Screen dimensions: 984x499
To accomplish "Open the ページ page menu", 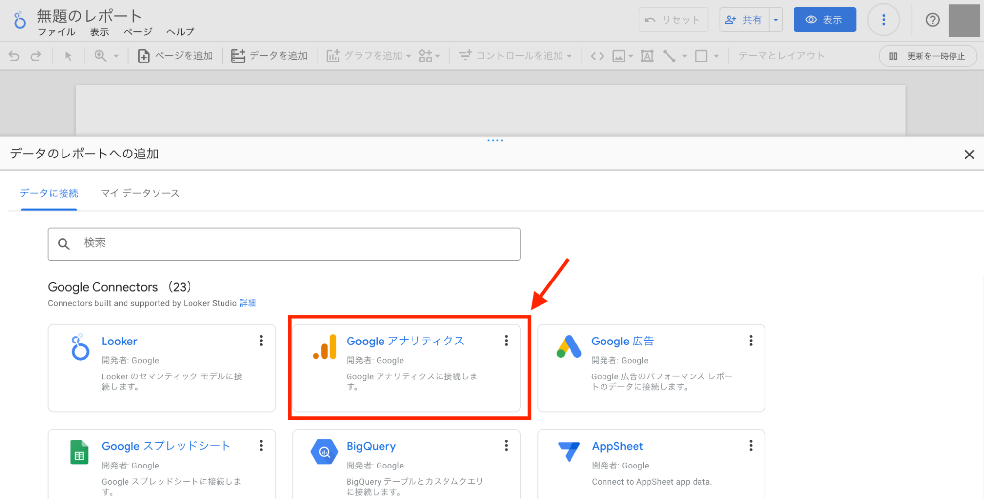I will (x=137, y=32).
